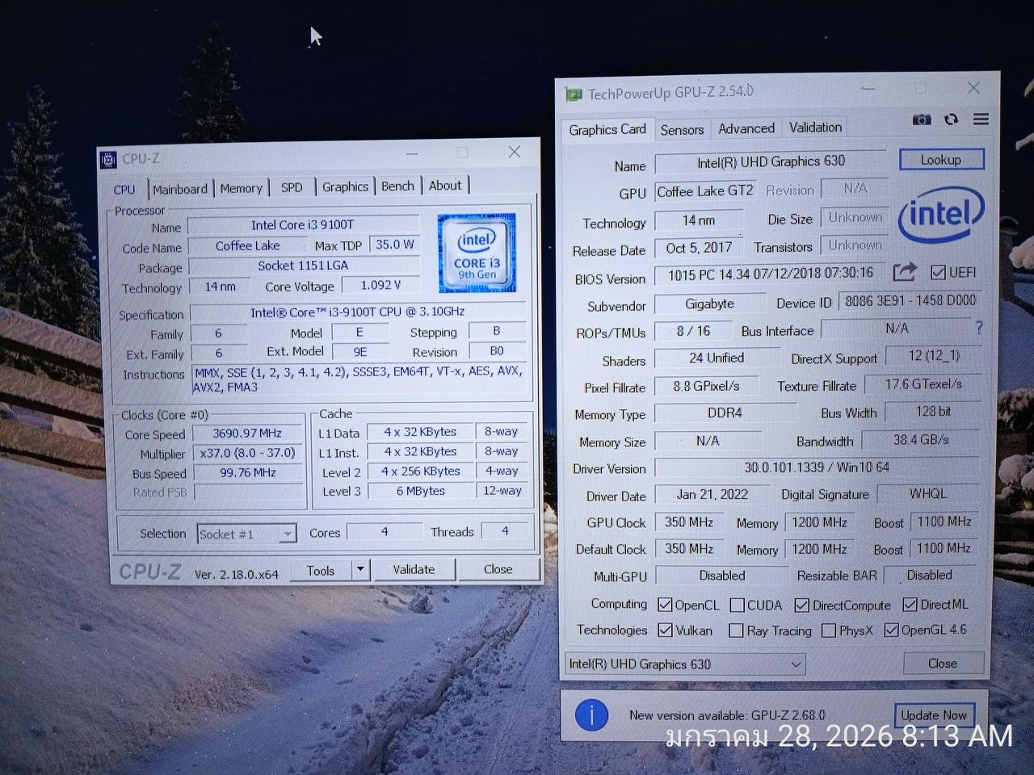This screenshot has height=775, width=1034.
Task: Switch to the SPD tab
Action: pos(292,187)
